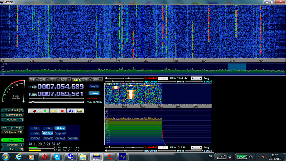Show hidden tray icons arrow

pyautogui.click(x=258, y=157)
